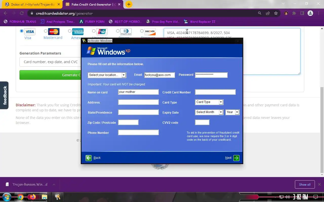The height and width of the screenshot is (202, 324).
Task: Open the Chrome profile avatar
Action: 310,13
